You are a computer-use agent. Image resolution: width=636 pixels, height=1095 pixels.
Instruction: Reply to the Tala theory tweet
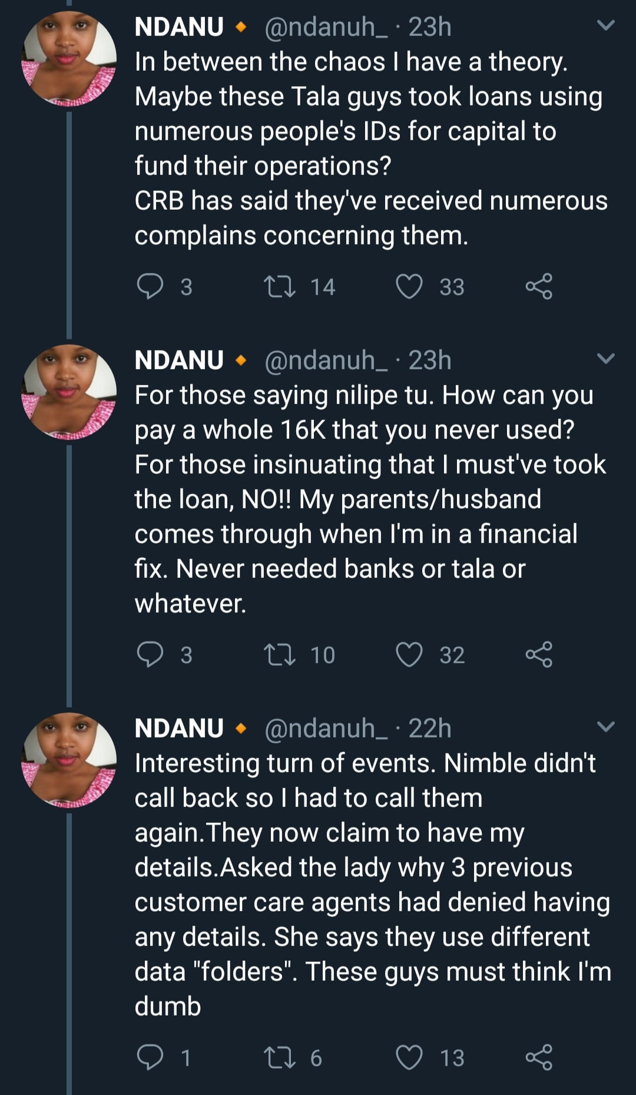click(150, 287)
